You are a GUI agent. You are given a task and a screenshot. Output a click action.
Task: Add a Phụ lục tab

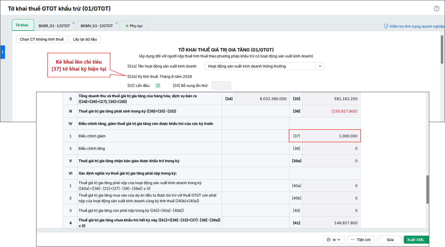[134, 26]
